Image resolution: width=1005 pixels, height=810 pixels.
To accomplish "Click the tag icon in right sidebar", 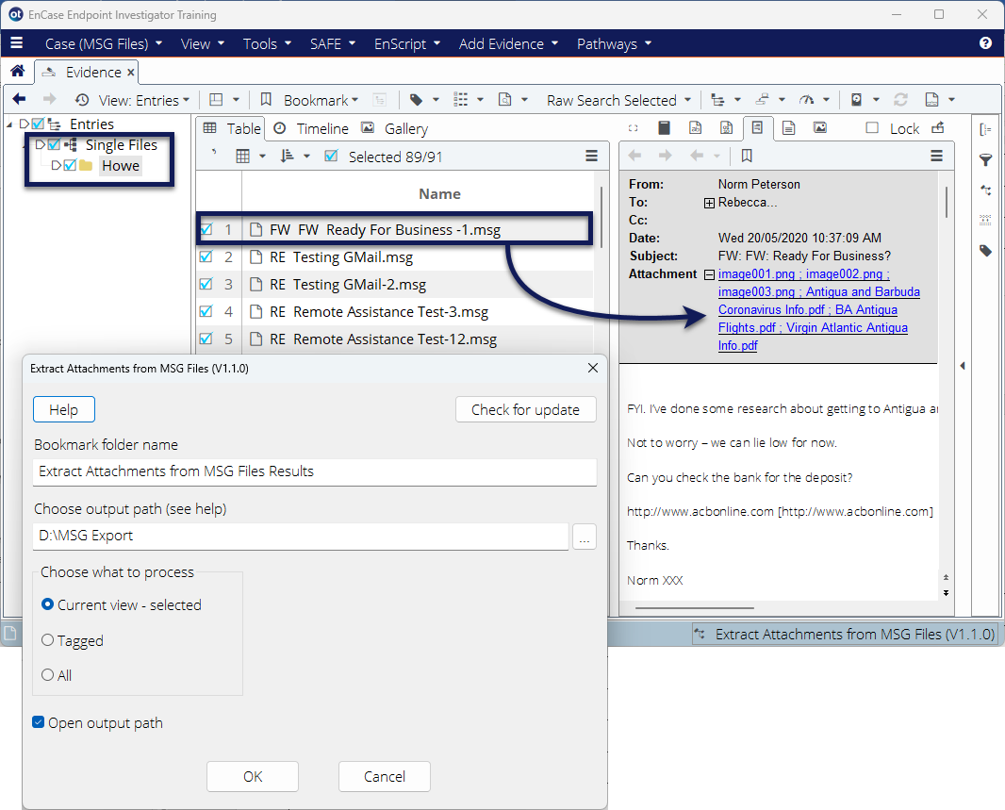I will click(986, 251).
